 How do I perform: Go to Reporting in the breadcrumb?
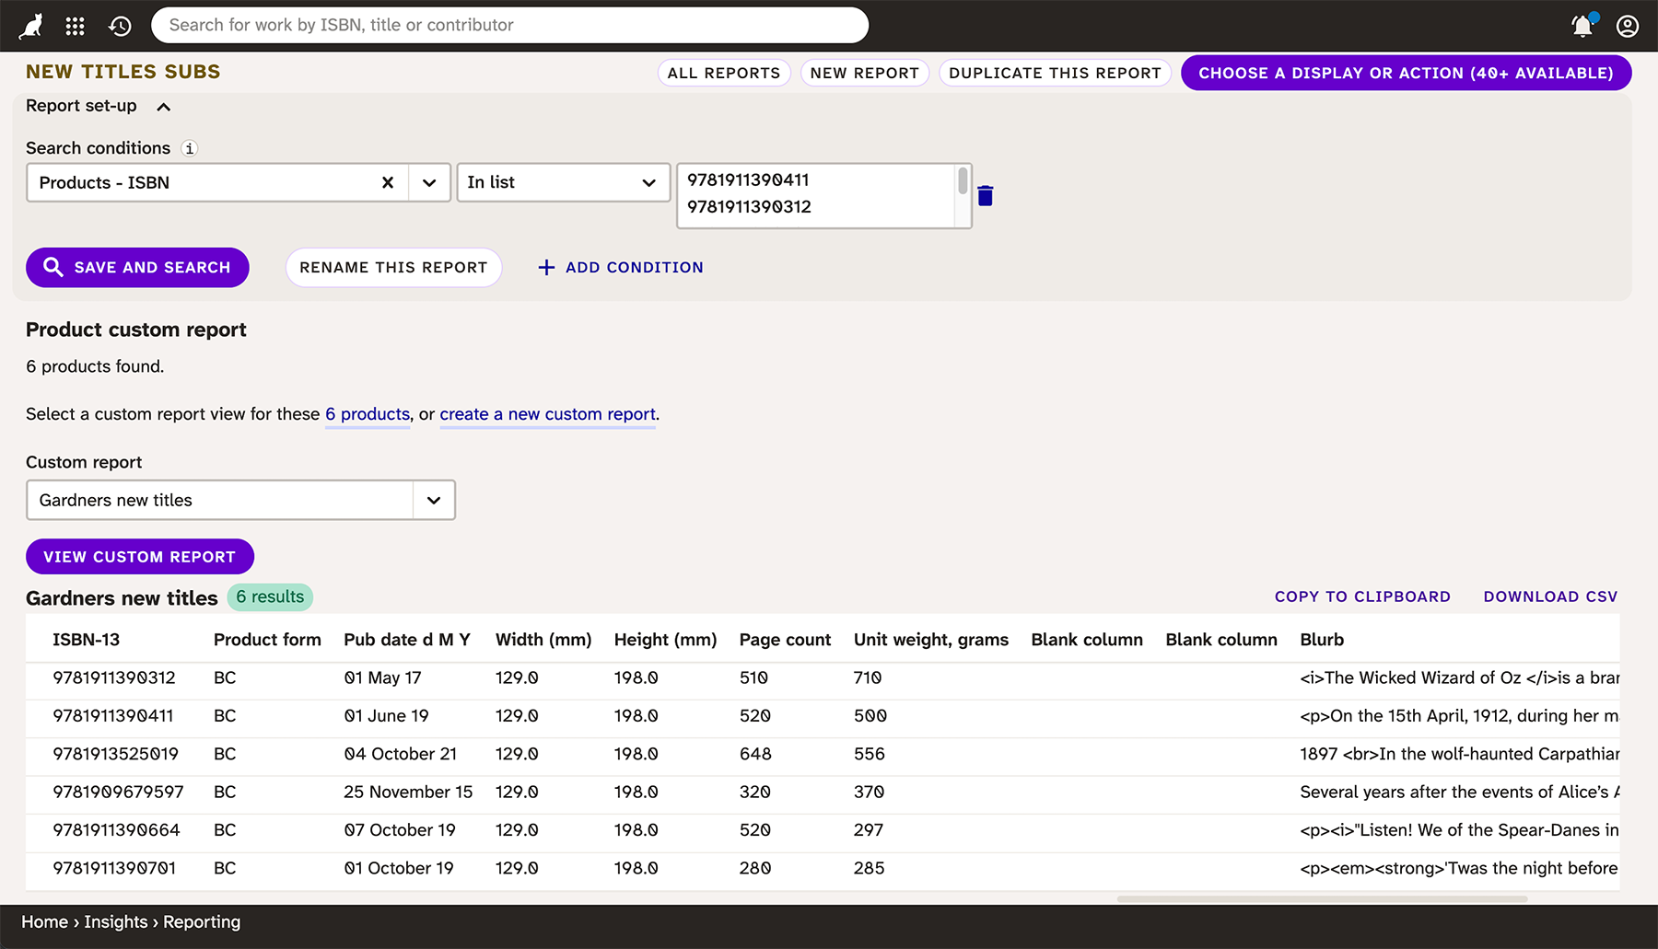[202, 921]
